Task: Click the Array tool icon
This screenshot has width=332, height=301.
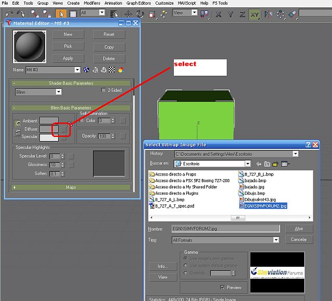Action: click(281, 14)
